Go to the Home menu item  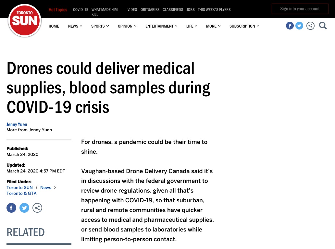pos(54,26)
